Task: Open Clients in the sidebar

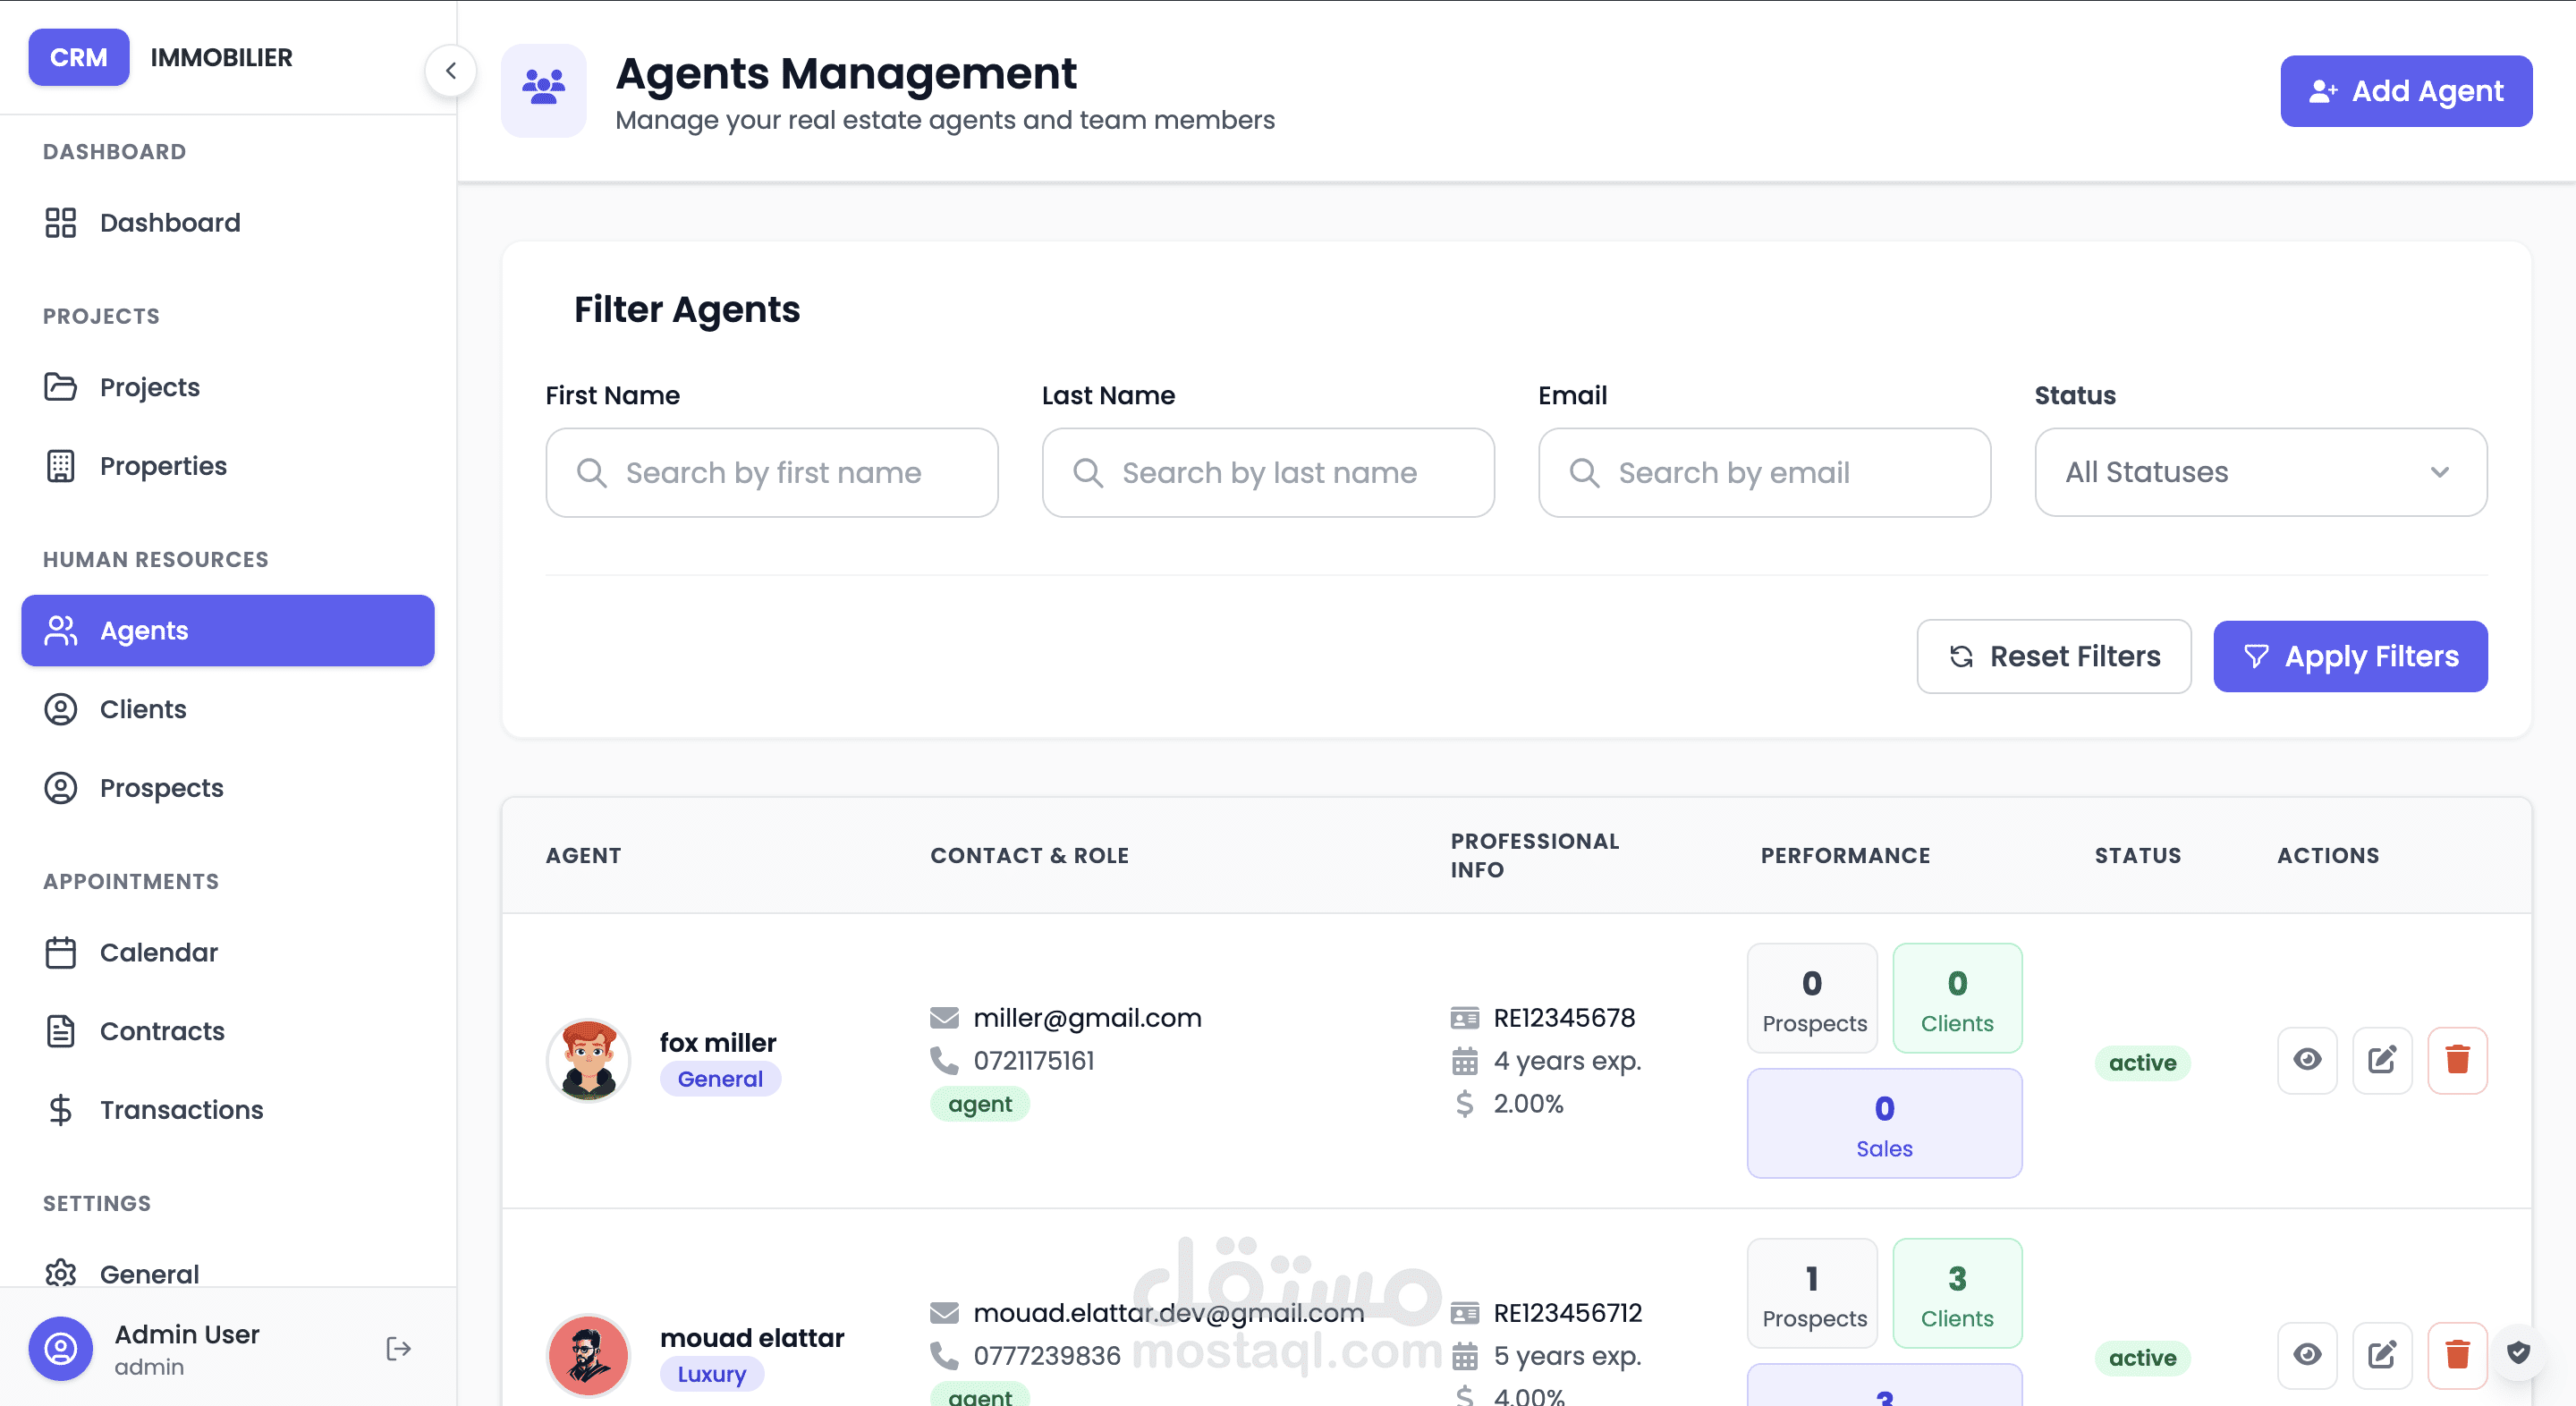Action: [x=228, y=709]
